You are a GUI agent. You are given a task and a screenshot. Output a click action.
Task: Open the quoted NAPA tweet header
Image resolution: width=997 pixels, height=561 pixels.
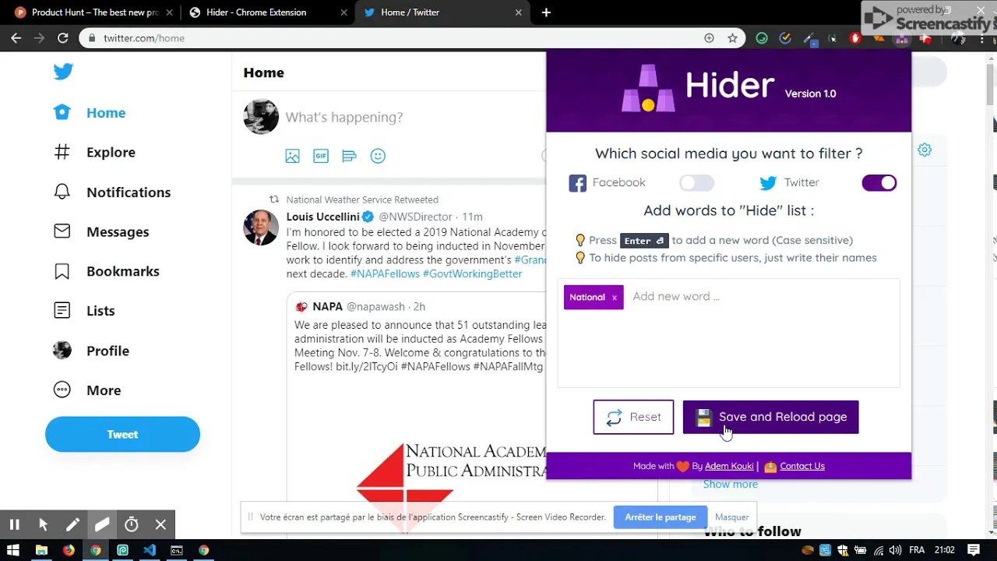[x=360, y=306]
